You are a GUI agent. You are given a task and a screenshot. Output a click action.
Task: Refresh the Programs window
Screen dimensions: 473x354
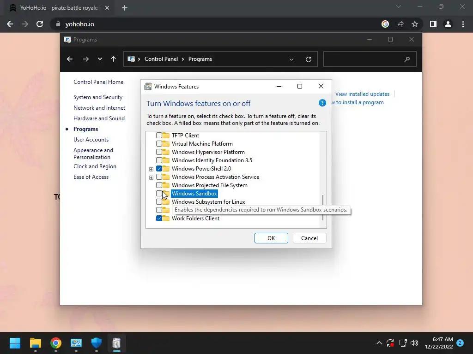click(x=308, y=59)
